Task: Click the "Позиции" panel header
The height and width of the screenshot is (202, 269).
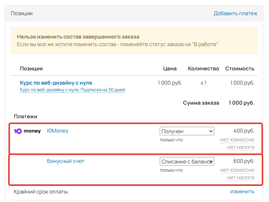Action: 21,13
